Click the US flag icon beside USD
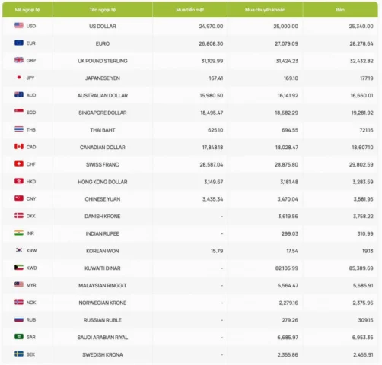The image size is (382, 365). tap(19, 25)
